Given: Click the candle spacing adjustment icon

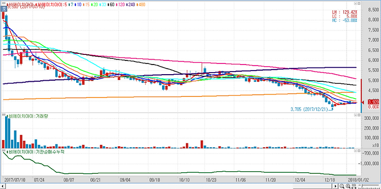Looking at the screenshot, I should (354, 186).
